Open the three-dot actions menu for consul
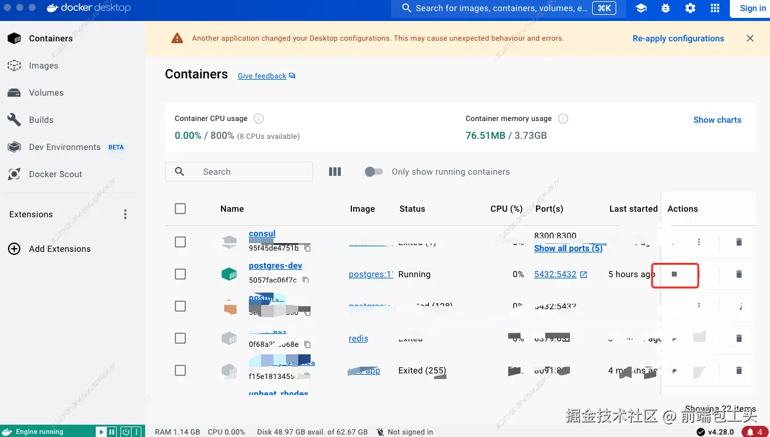The width and height of the screenshot is (770, 437). tap(699, 242)
